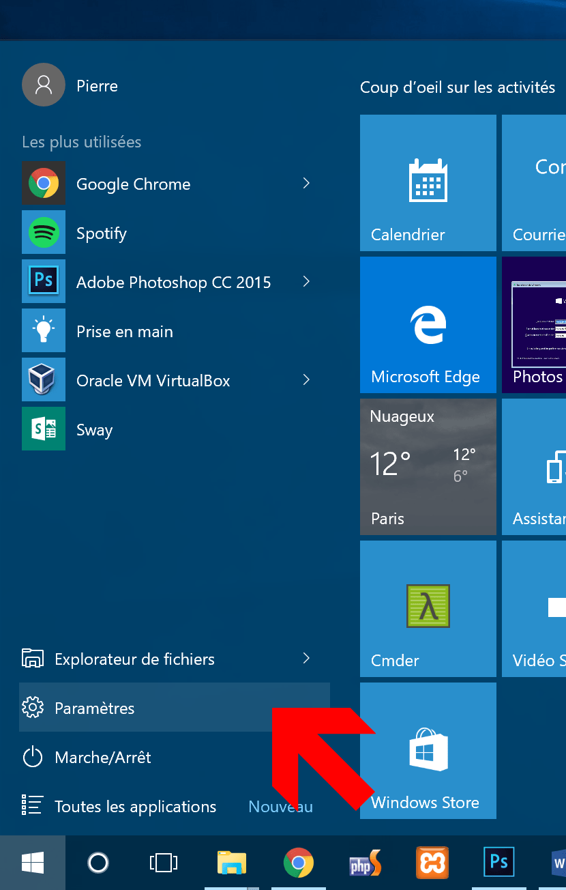The width and height of the screenshot is (566, 890).
Task: Click the Nouveau label
Action: pyautogui.click(x=280, y=807)
